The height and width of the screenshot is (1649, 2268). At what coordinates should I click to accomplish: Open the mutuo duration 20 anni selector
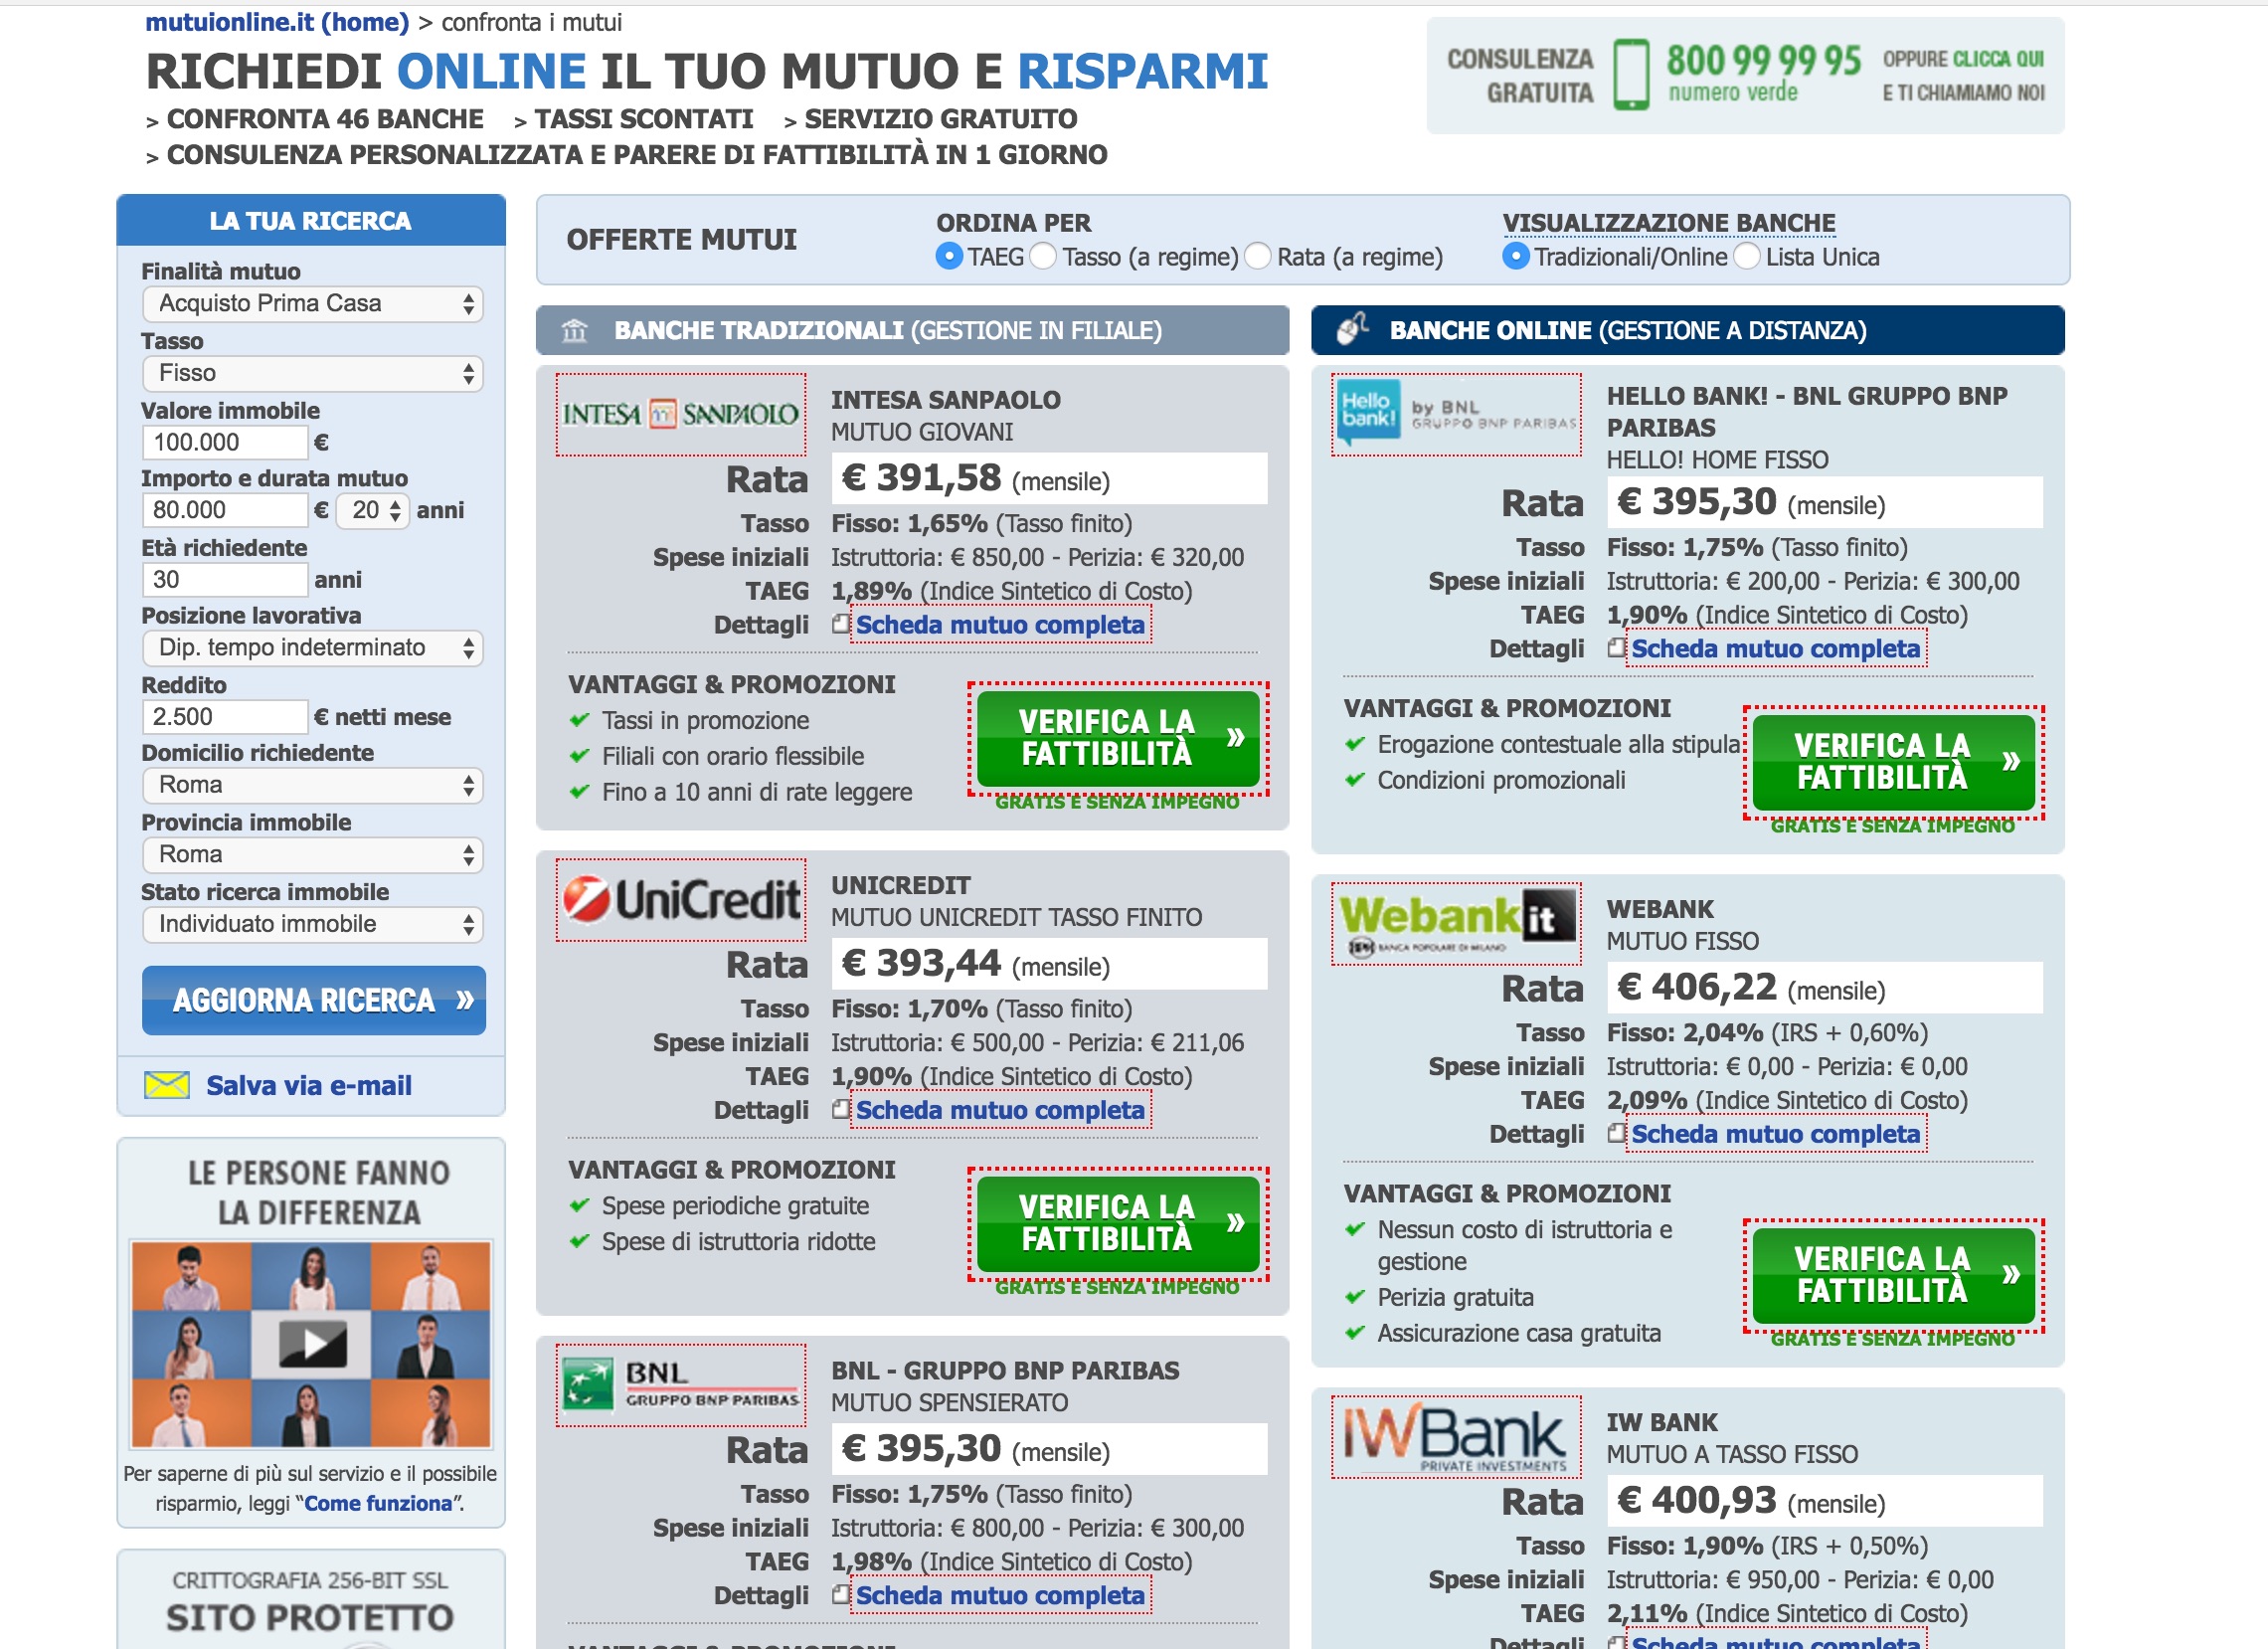(x=372, y=510)
